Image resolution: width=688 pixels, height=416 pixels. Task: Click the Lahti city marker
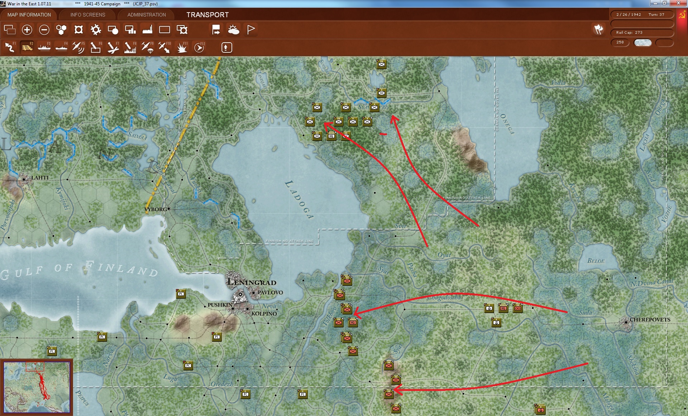pyautogui.click(x=24, y=179)
